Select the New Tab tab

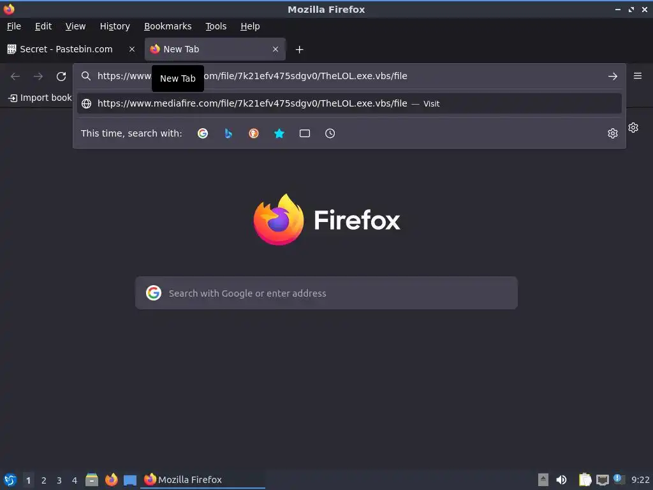[x=215, y=49]
